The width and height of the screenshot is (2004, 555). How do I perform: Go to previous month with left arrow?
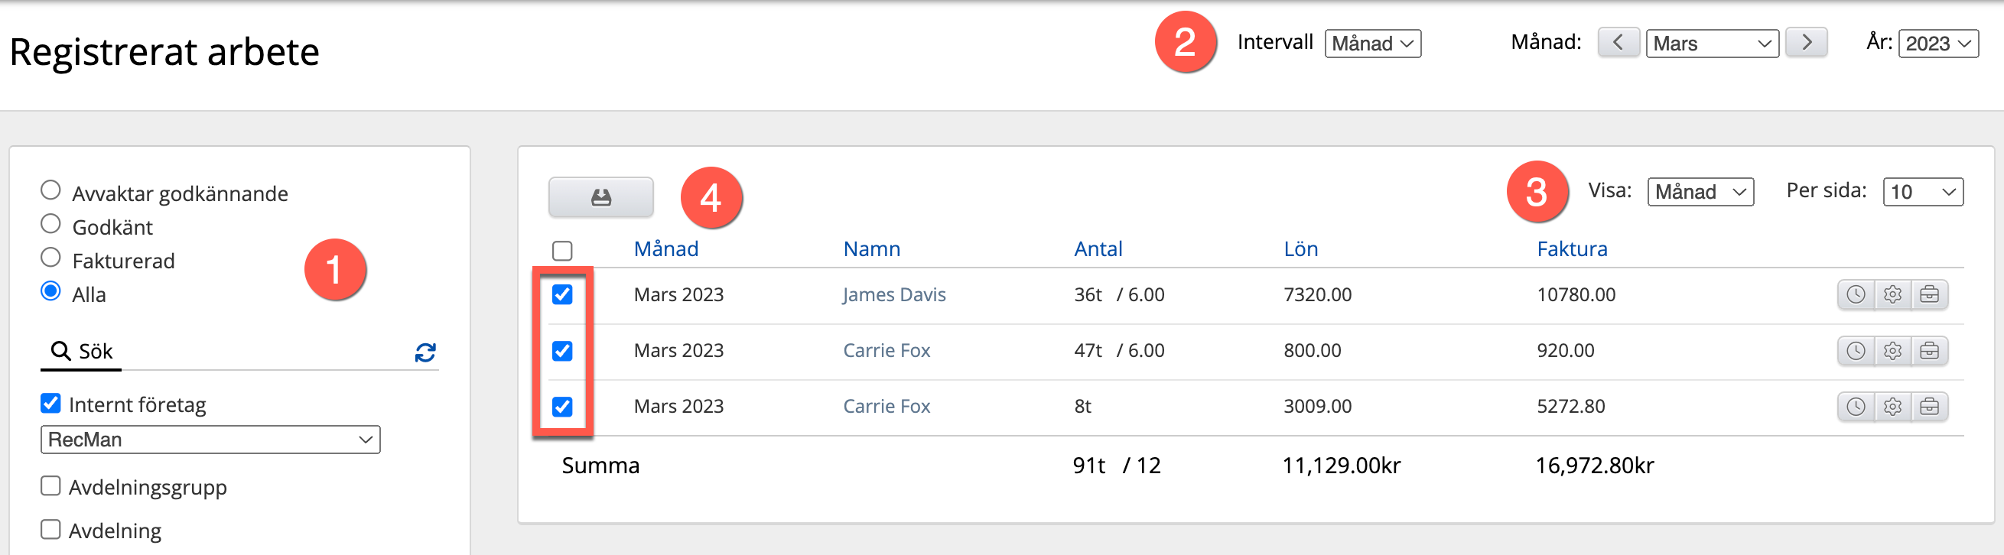click(x=1618, y=42)
